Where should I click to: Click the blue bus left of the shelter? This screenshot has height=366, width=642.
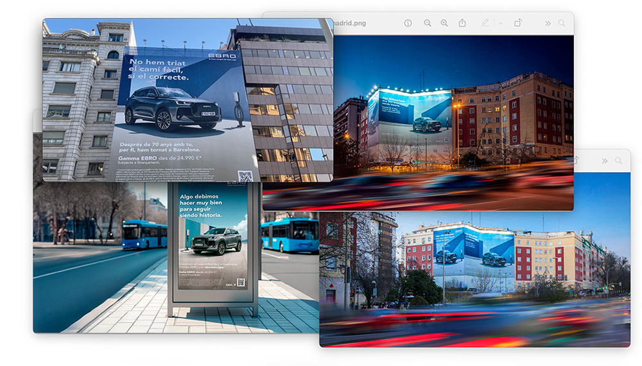pyautogui.click(x=144, y=234)
